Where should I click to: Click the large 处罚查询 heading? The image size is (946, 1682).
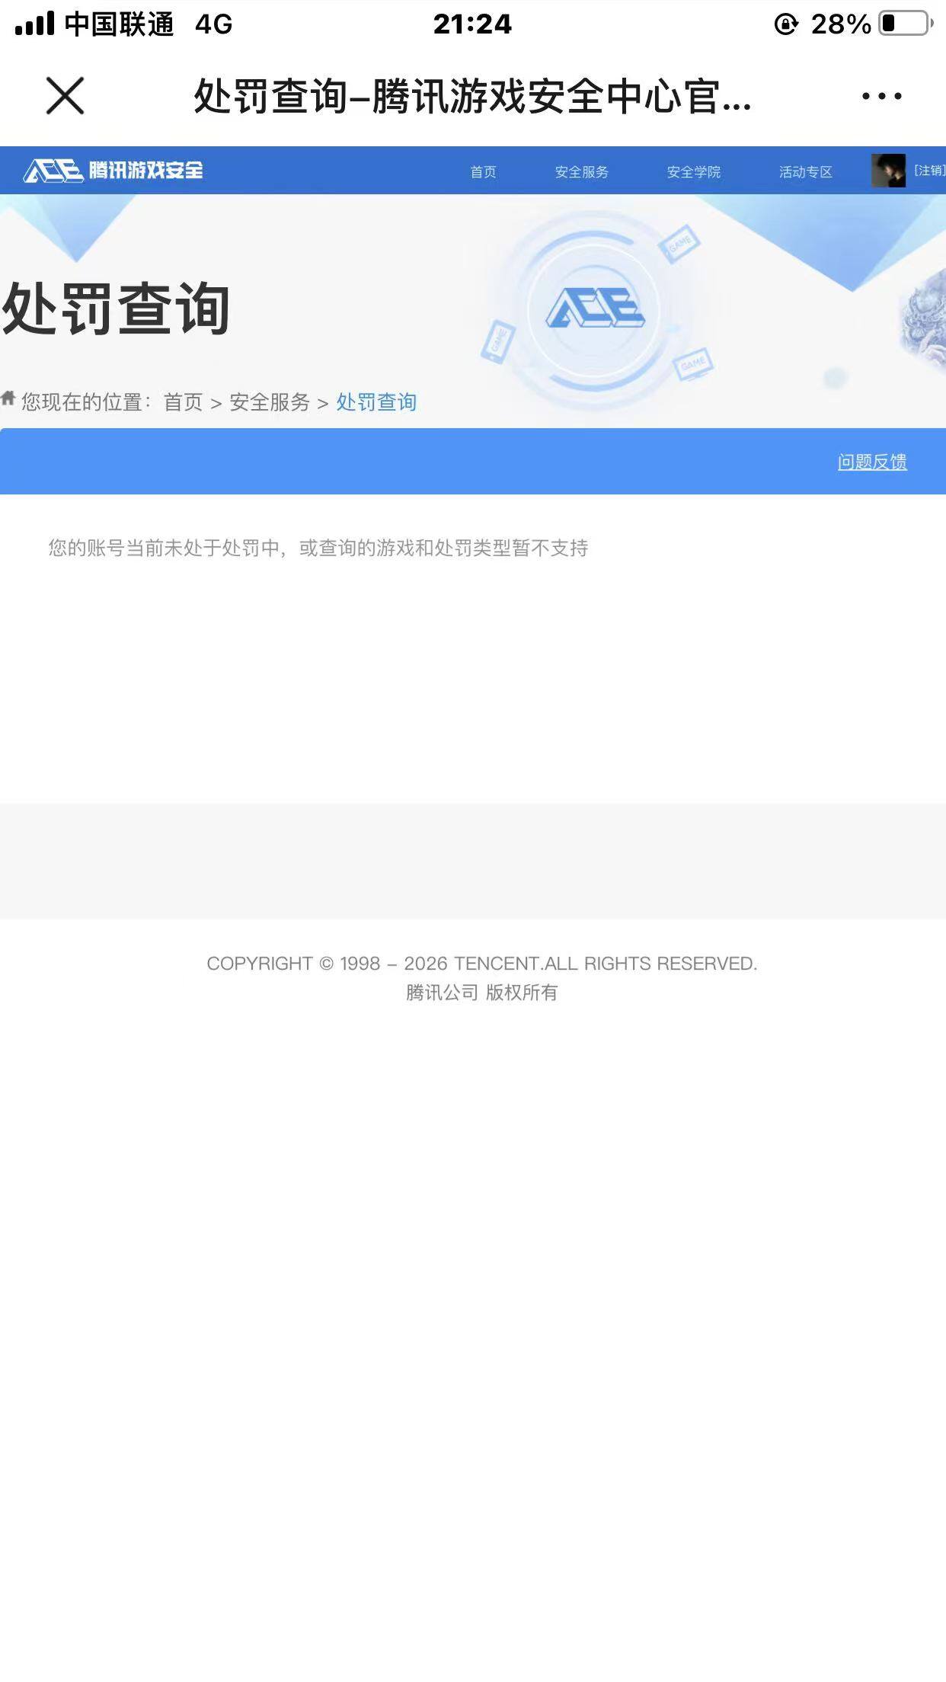pyautogui.click(x=116, y=308)
